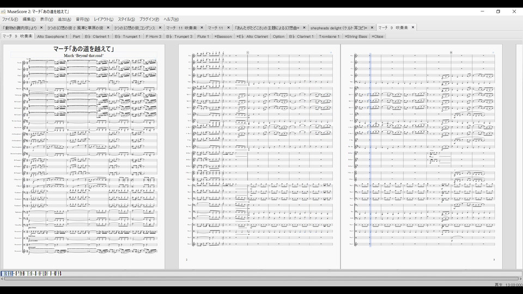Restore down the MuseScore window
523x294 pixels.
pos(498,11)
